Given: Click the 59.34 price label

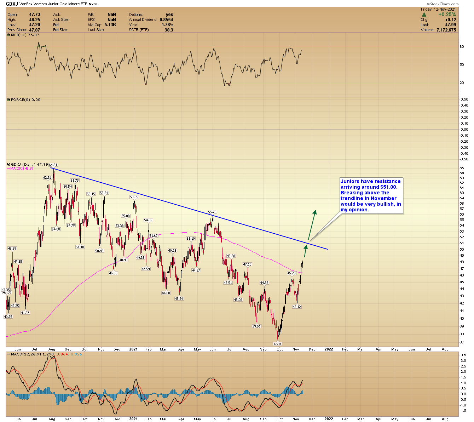Looking at the screenshot, I should (x=104, y=193).
